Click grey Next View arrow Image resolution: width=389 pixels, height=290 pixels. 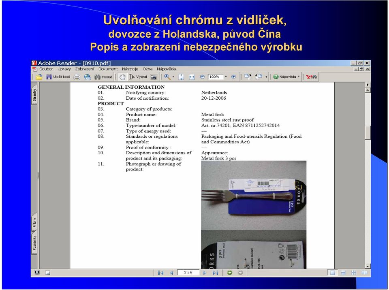point(240,273)
